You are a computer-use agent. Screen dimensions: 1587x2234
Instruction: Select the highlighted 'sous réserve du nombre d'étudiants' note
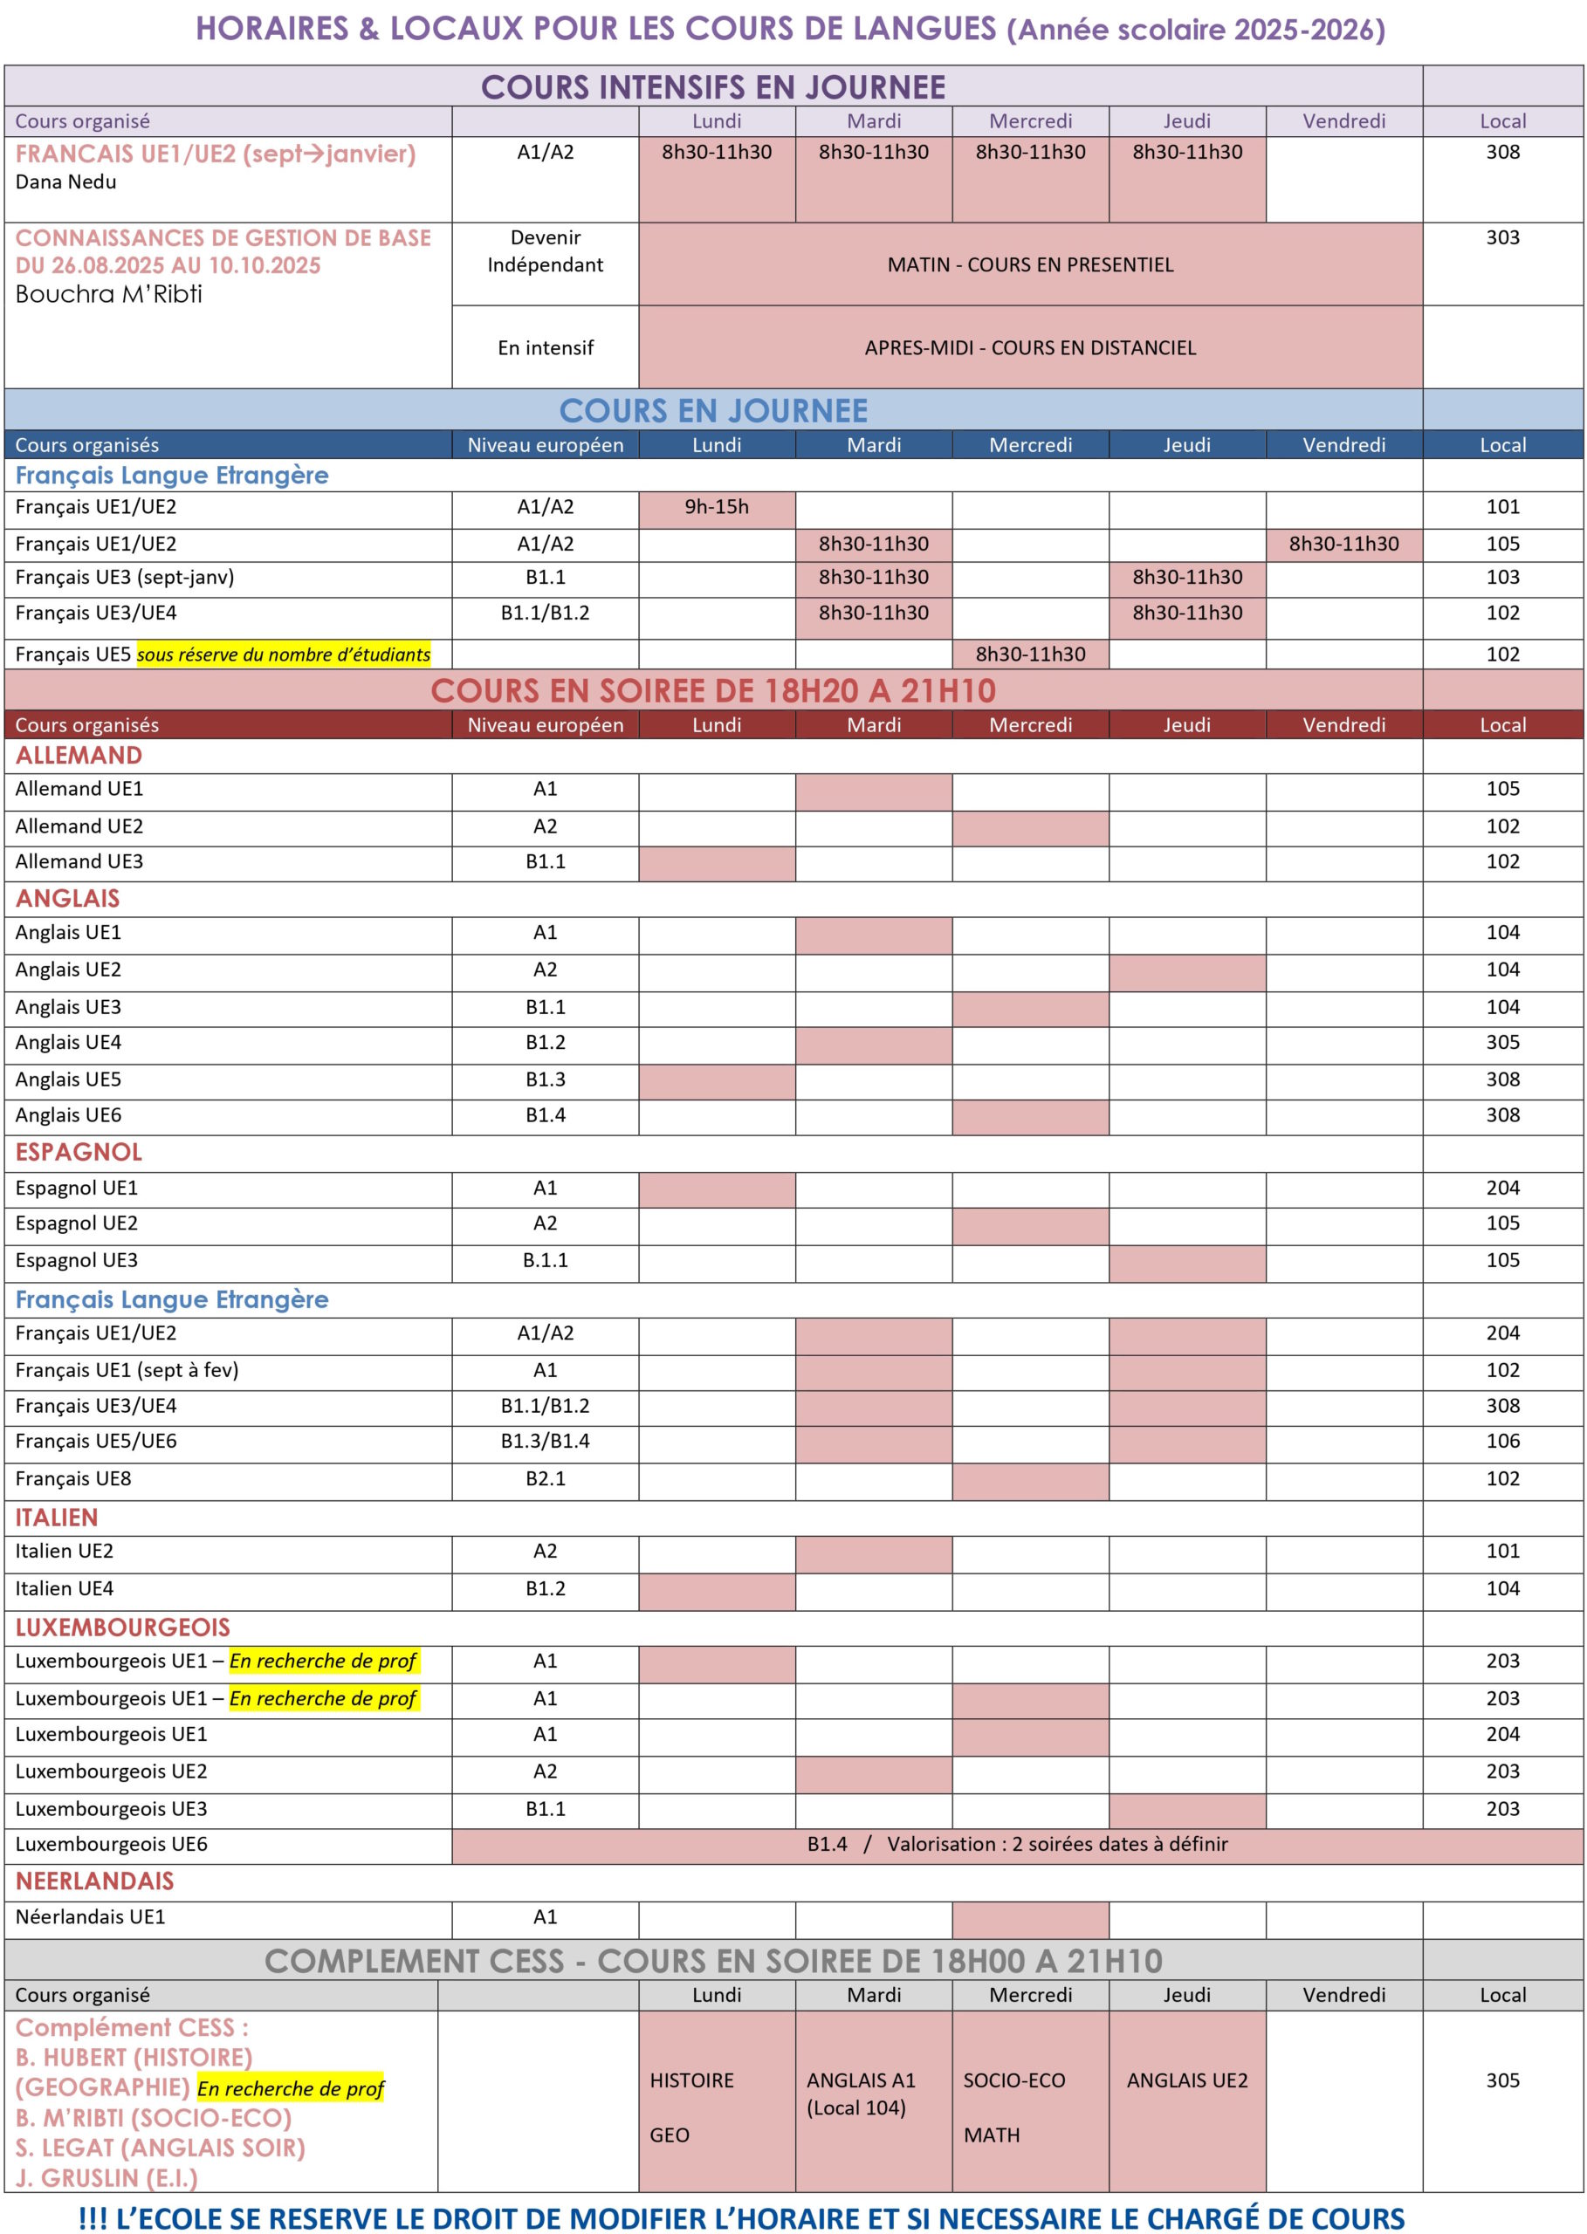284,654
